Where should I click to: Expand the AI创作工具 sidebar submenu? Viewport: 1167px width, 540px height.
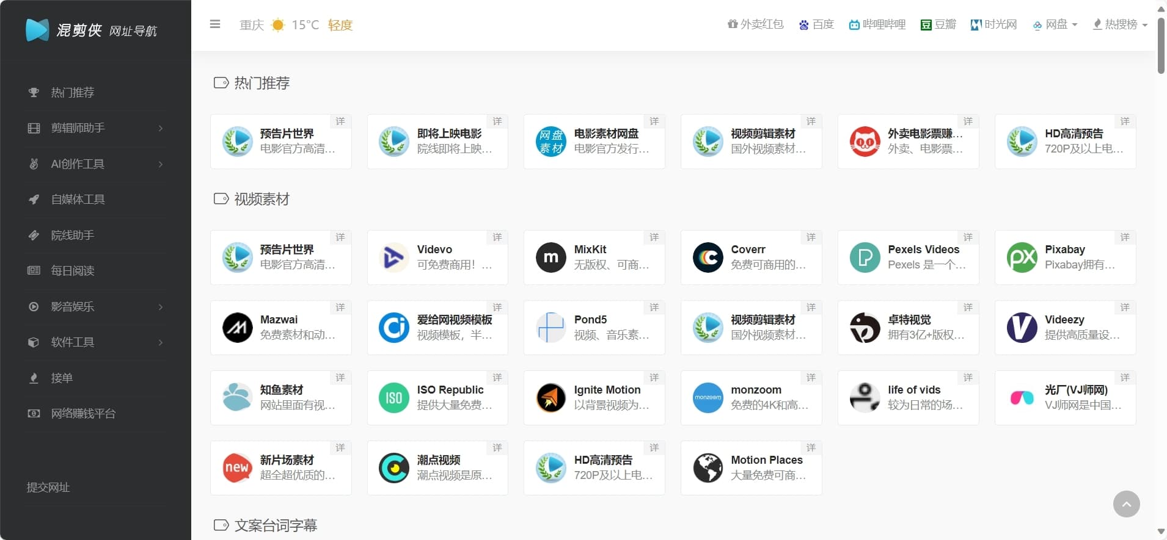point(95,164)
